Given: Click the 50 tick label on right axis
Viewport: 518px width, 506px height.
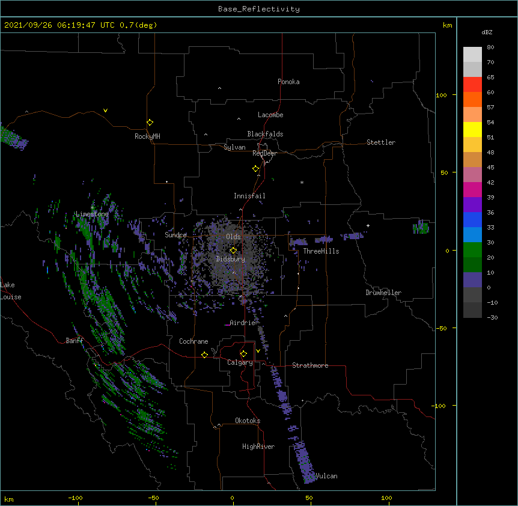Looking at the screenshot, I should 444,172.
